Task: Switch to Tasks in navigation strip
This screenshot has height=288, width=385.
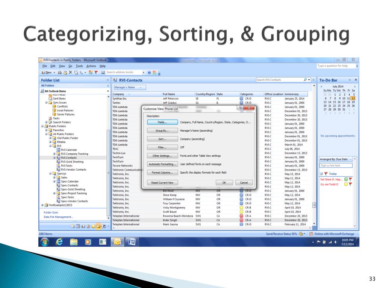Action: (x=88, y=226)
